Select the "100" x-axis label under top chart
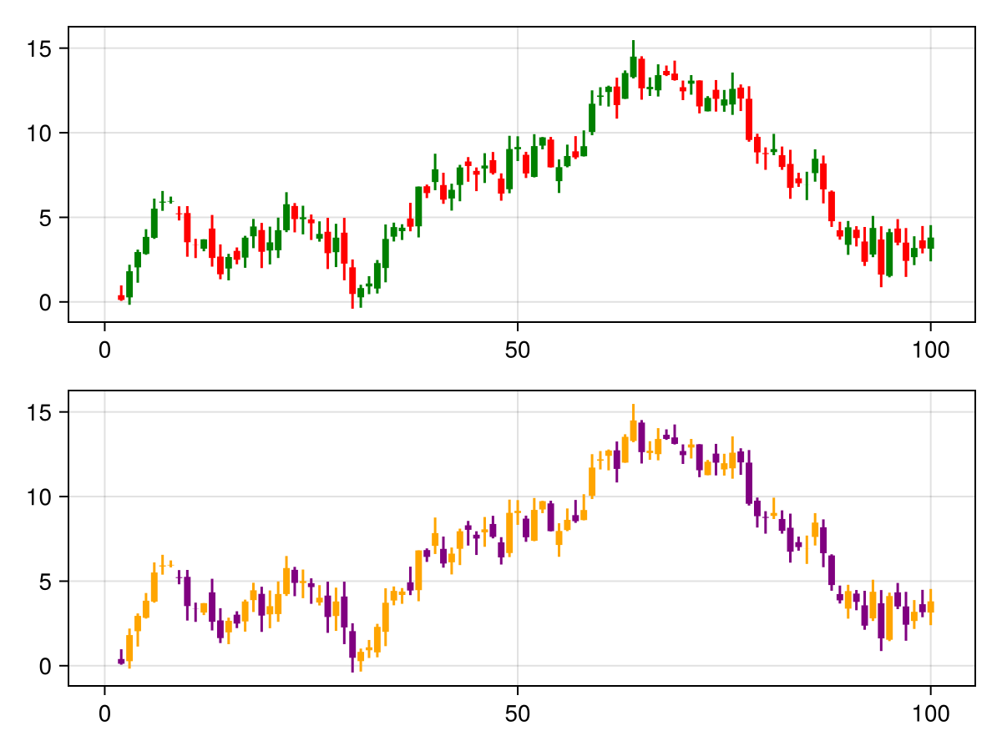1002x751 pixels. (930, 349)
